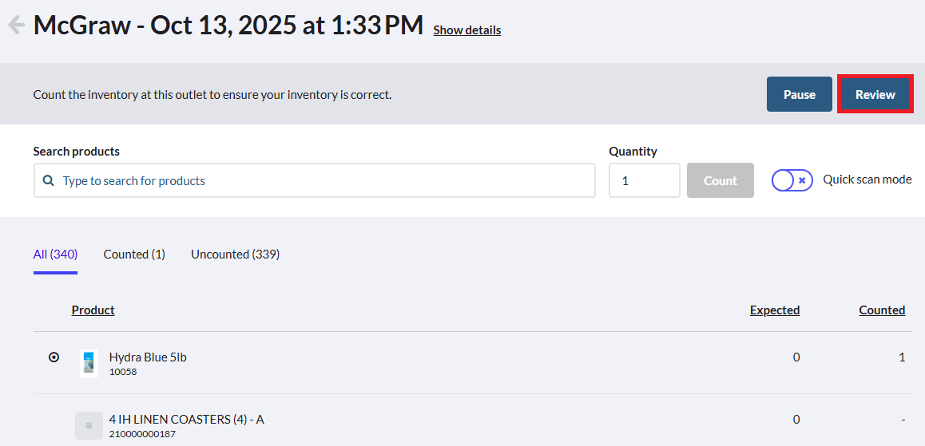925x446 pixels.
Task: Switch to the All (340) tab
Action: (55, 255)
